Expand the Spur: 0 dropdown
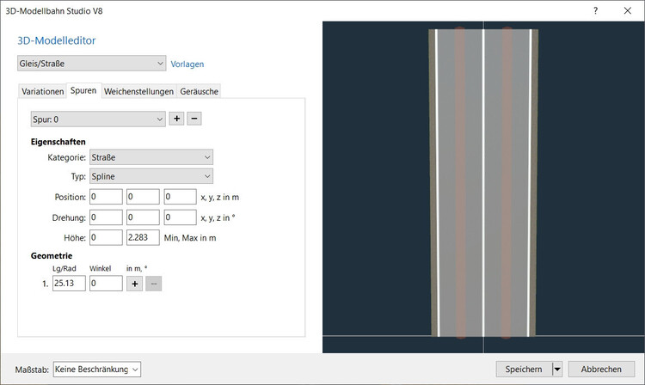Screen dimensions: 645x385 [x=98, y=119]
